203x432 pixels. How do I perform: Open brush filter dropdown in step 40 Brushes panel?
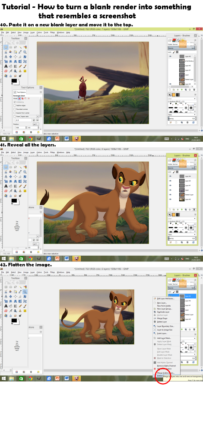[182, 98]
